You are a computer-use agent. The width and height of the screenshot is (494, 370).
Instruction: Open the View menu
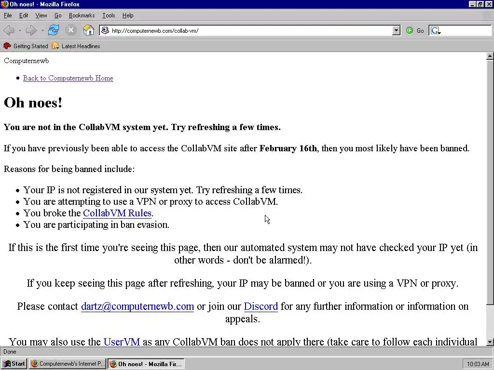click(x=41, y=15)
